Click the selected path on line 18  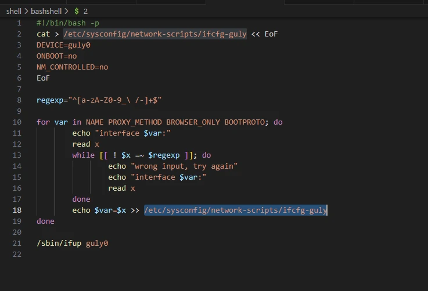coord(236,210)
